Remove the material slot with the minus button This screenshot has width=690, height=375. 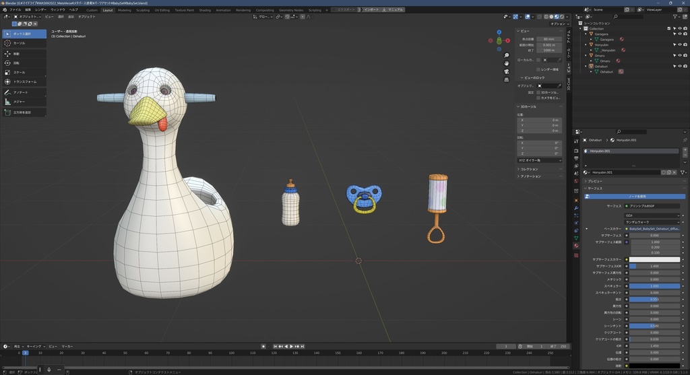(x=685, y=156)
